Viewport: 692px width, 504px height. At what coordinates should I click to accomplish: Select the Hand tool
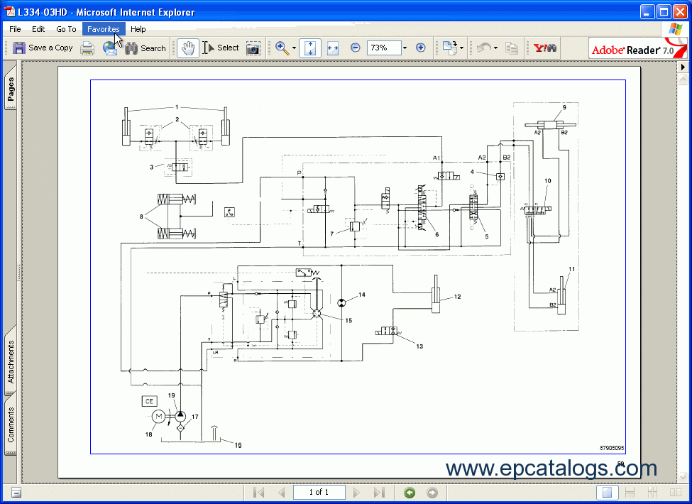[x=188, y=48]
